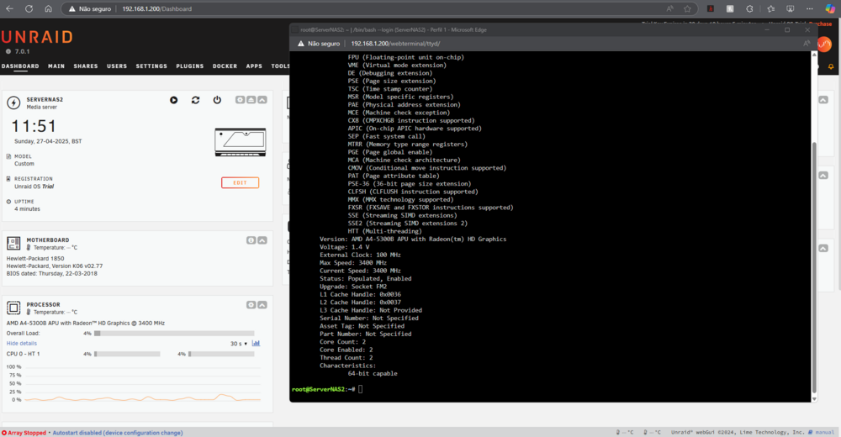The image size is (841, 437).
Task: Click the terminal line 'Upgrade: Socket FM2'
Action: pyautogui.click(x=353, y=287)
